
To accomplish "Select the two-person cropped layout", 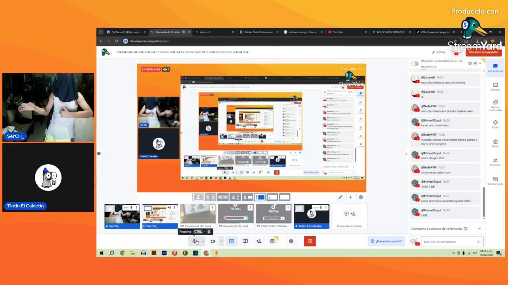I will point(210,197).
